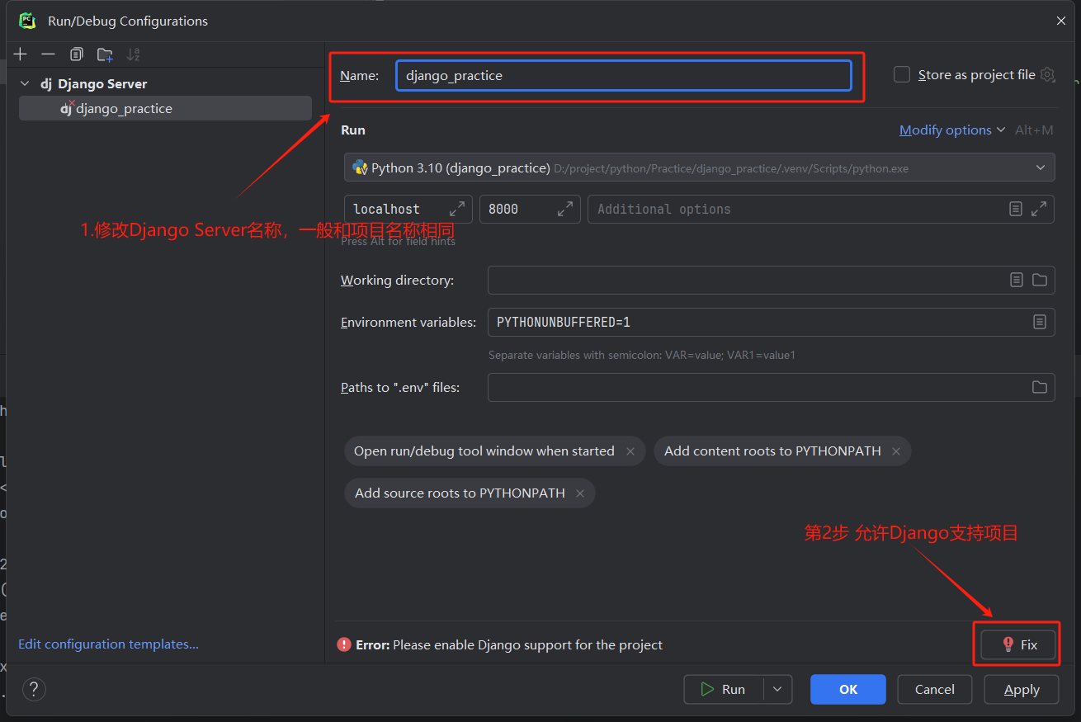Expand the localhost host field
Viewport: 1081px width, 722px height.
(x=456, y=209)
